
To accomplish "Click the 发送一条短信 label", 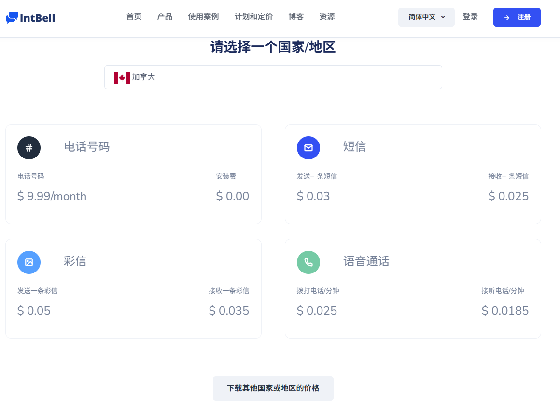I will click(317, 176).
